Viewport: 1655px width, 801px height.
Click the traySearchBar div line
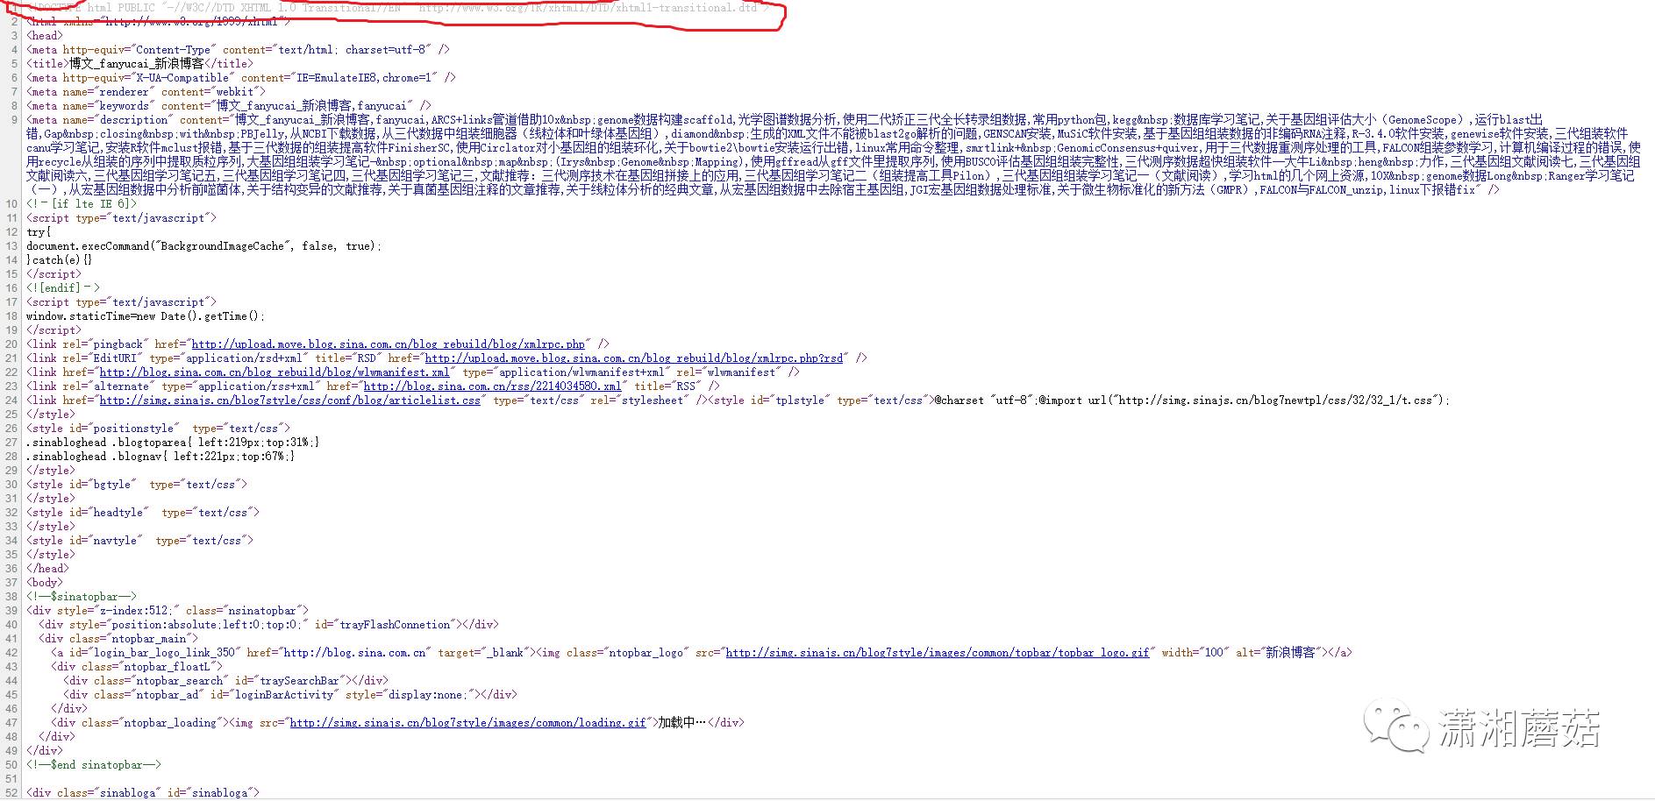225,681
